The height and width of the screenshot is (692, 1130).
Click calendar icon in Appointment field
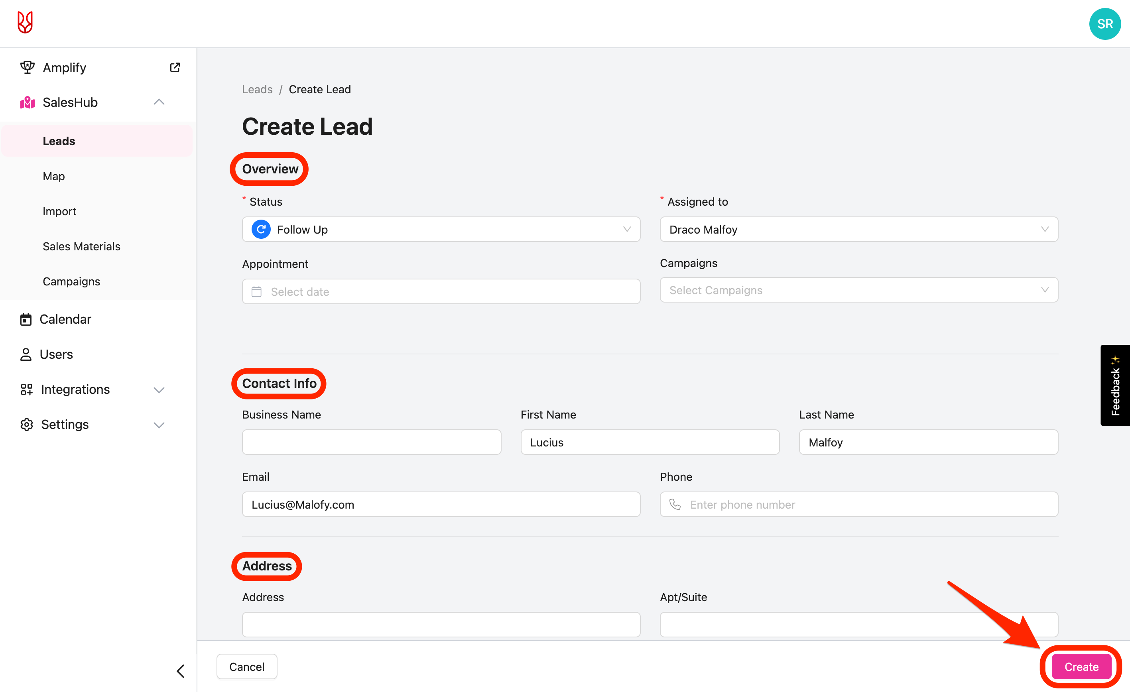point(257,292)
